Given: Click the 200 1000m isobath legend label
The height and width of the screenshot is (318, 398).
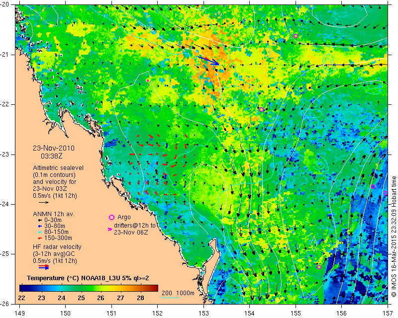Looking at the screenshot, I should [x=178, y=293].
